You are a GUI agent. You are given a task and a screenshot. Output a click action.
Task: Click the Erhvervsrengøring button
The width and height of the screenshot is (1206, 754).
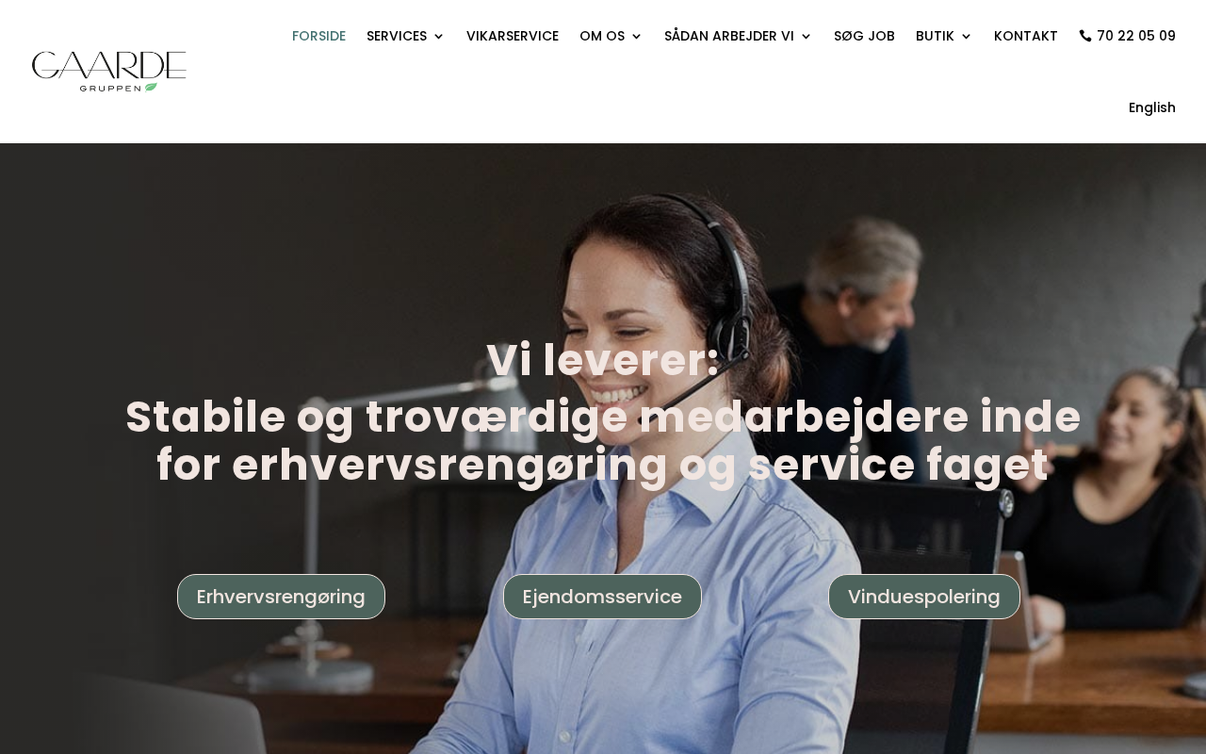click(281, 597)
